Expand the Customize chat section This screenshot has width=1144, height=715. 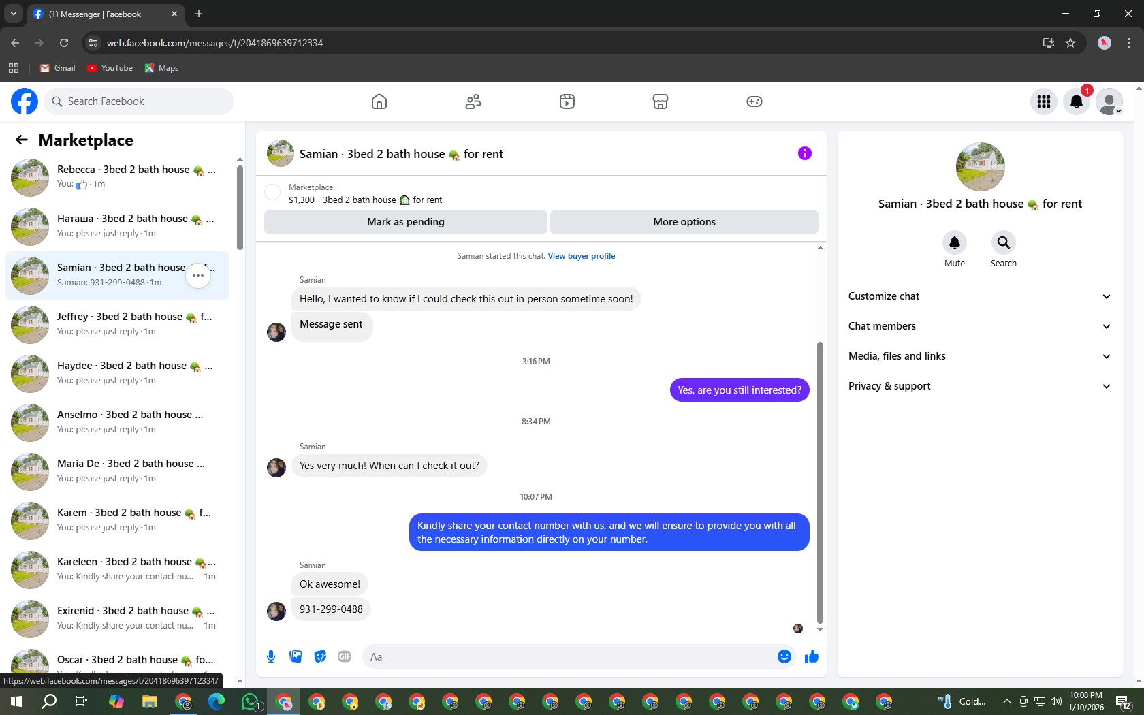pyautogui.click(x=979, y=296)
